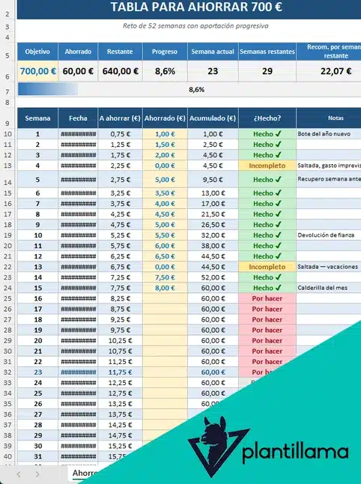
Task: Click A ahorrar cell 0,75 € week 1
Action: point(120,134)
